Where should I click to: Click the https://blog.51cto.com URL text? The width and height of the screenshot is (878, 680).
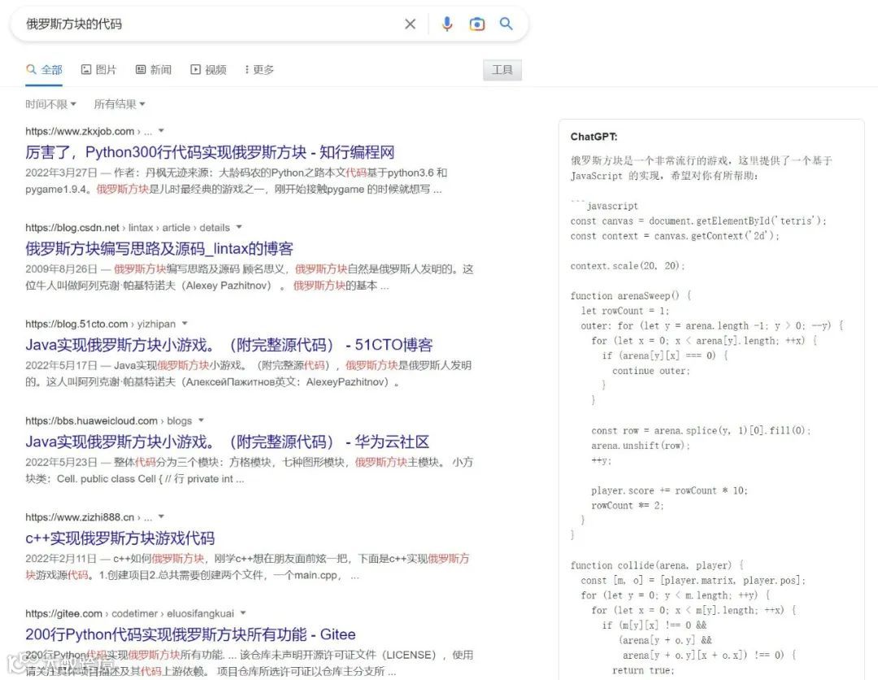click(x=76, y=325)
